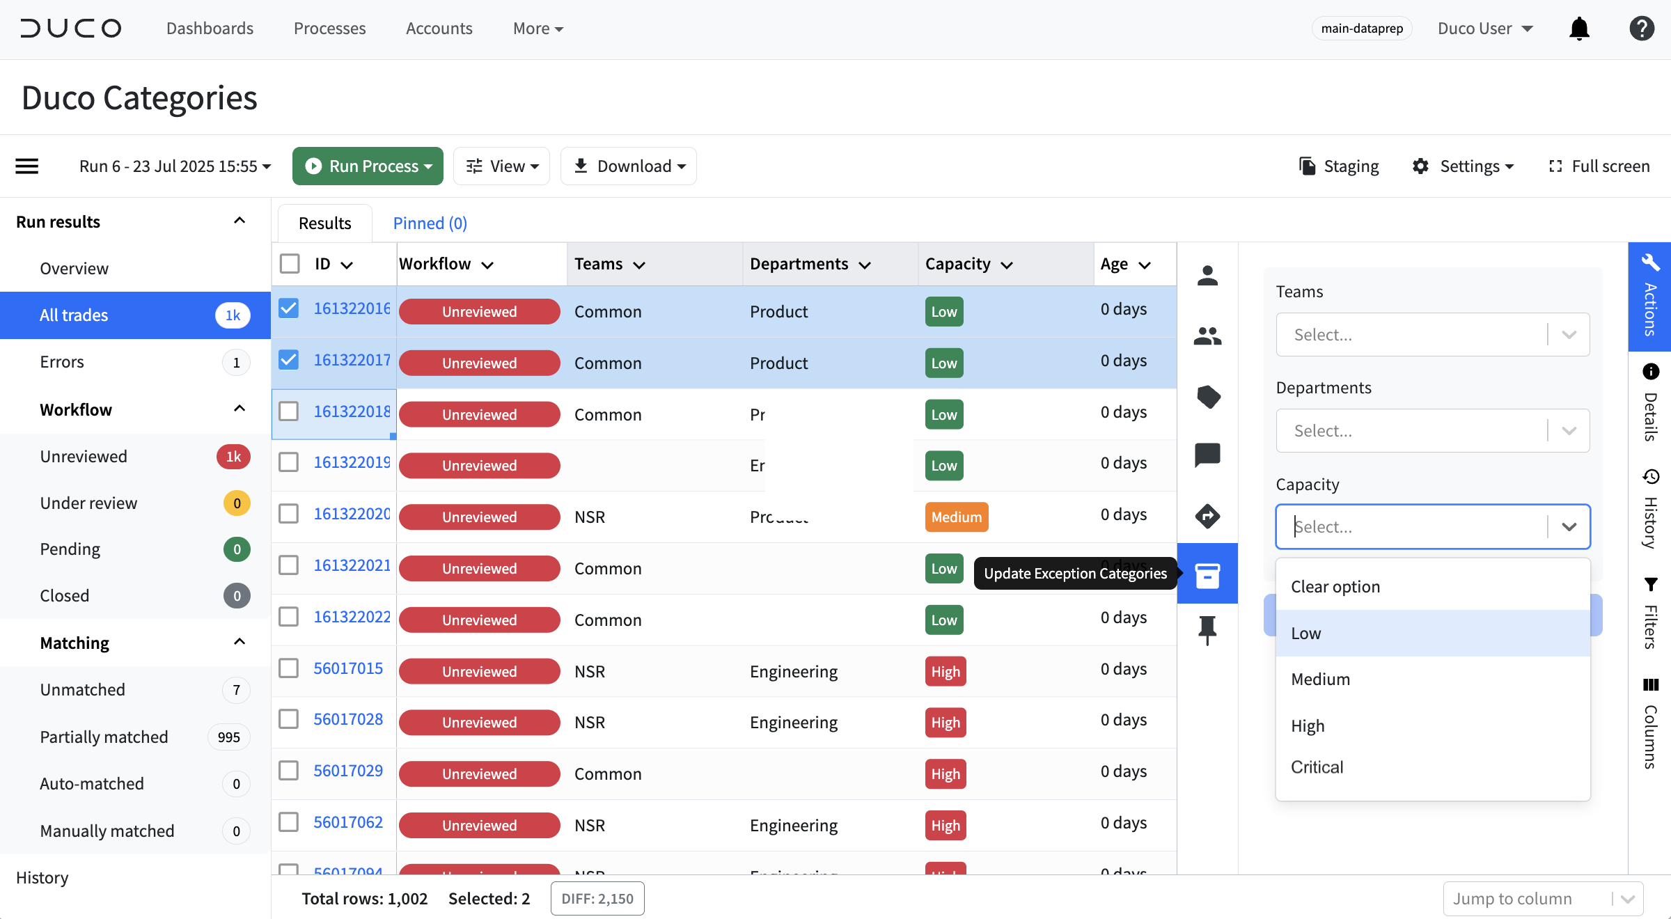The width and height of the screenshot is (1671, 919).
Task: Open the notifications bell
Action: tap(1579, 29)
